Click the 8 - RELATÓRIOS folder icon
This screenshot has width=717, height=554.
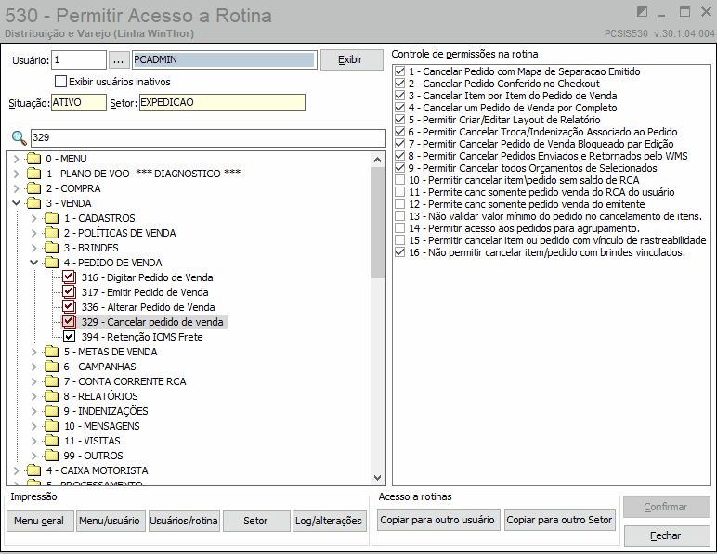(x=51, y=396)
